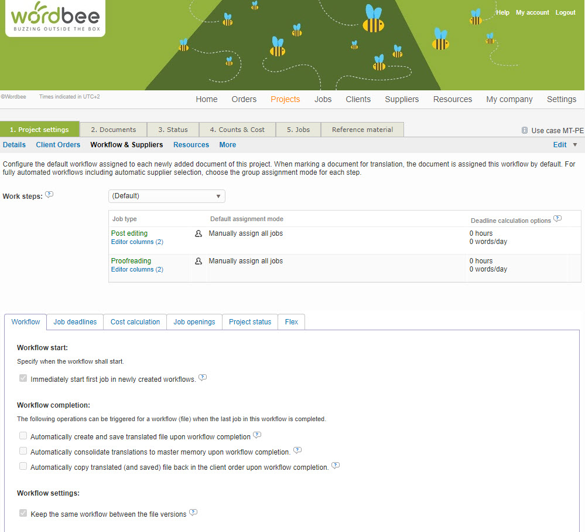Check automatically consolidate translations to master memory
This screenshot has width=585, height=532.
23,451
